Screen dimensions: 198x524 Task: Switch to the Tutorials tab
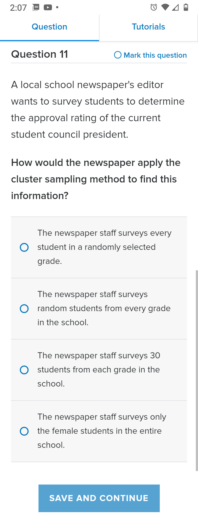point(148,27)
